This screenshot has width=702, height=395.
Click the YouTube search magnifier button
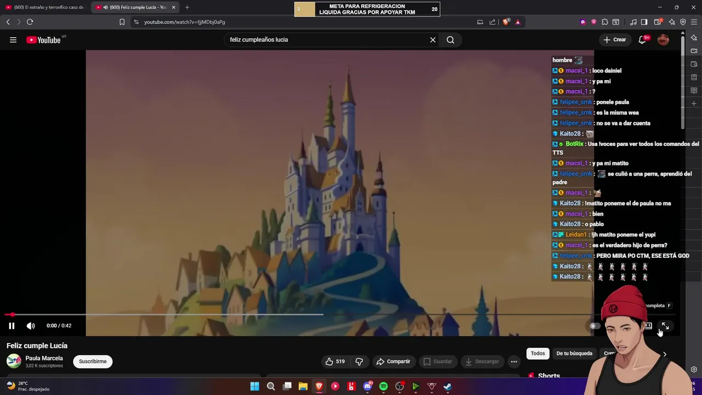(x=450, y=39)
